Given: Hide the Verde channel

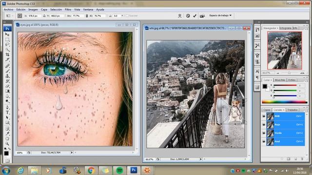Looking at the screenshot, I should coord(264,133).
